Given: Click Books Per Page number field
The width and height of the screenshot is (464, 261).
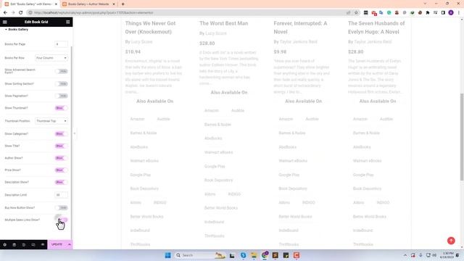Looking at the screenshot, I should (x=61, y=44).
